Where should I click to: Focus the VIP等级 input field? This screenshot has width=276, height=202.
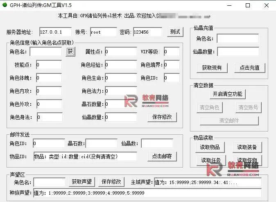pos(172,52)
